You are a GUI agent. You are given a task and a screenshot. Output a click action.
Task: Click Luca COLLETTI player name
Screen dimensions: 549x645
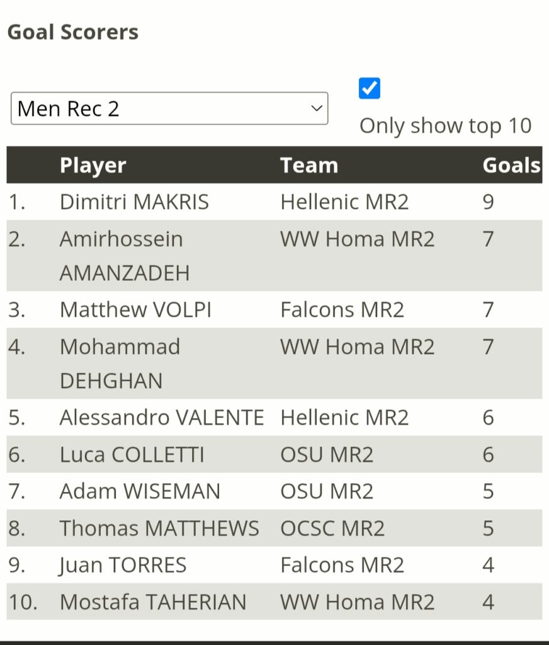pyautogui.click(x=132, y=455)
